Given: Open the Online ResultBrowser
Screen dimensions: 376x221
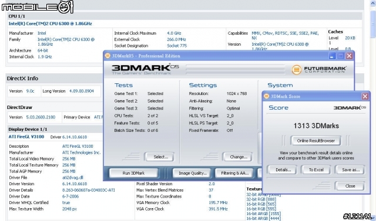Looking at the screenshot, I should point(315,141).
